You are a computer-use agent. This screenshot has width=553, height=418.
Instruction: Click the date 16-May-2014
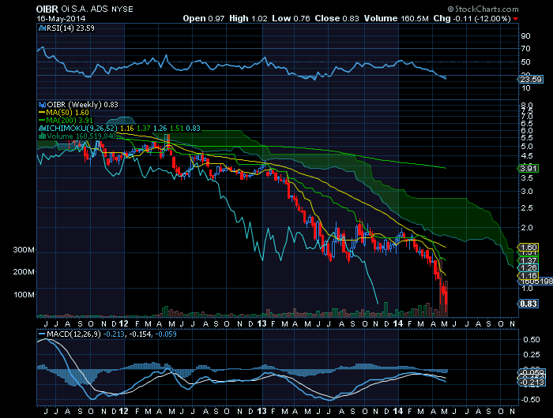pyautogui.click(x=61, y=19)
